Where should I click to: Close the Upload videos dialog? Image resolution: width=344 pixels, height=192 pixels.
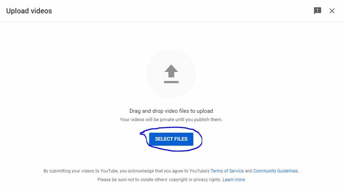(332, 11)
